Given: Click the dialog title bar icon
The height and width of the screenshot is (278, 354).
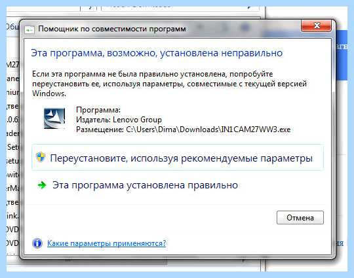Looking at the screenshot, I should 29,29.
